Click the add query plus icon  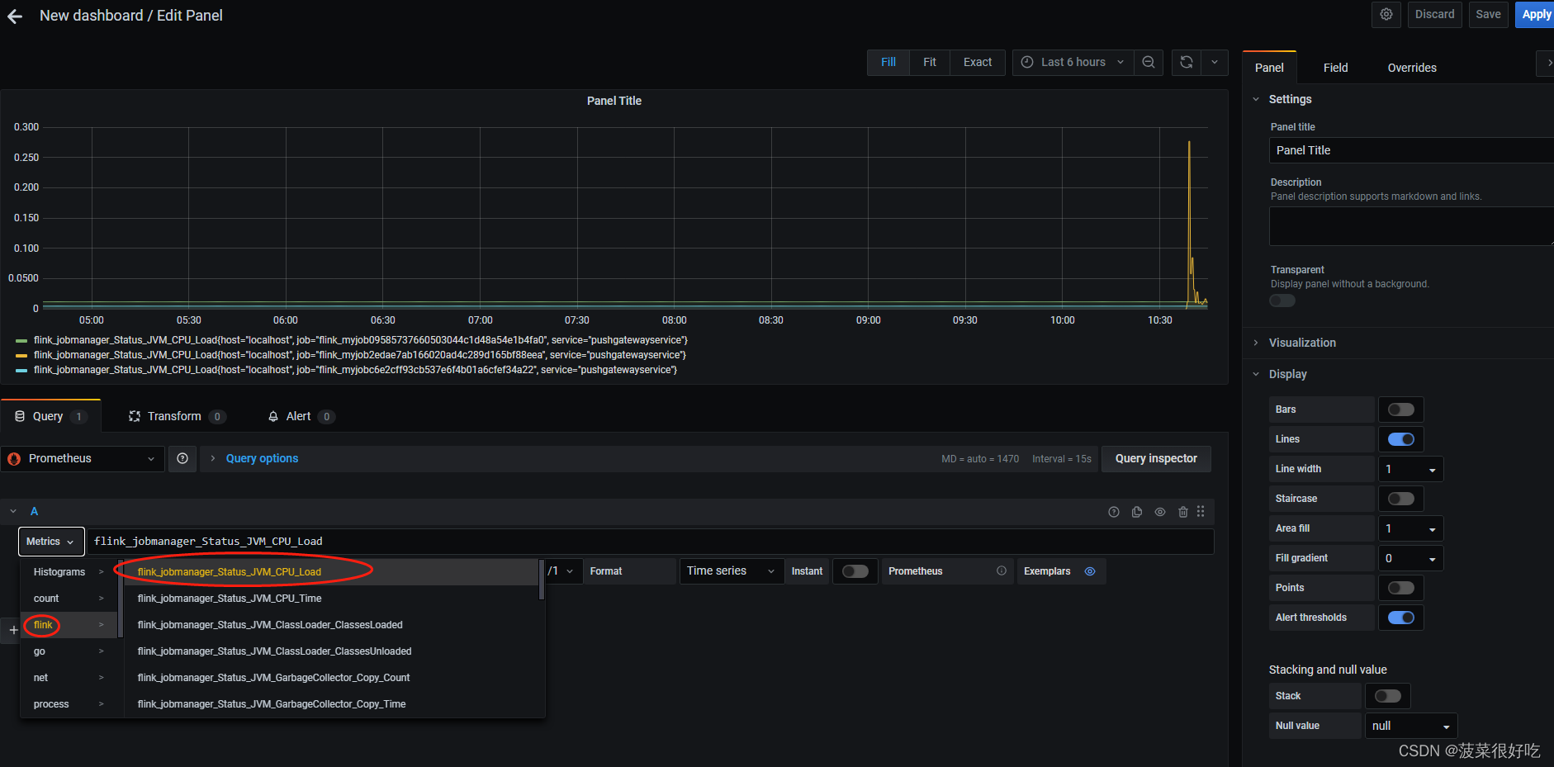tap(13, 630)
